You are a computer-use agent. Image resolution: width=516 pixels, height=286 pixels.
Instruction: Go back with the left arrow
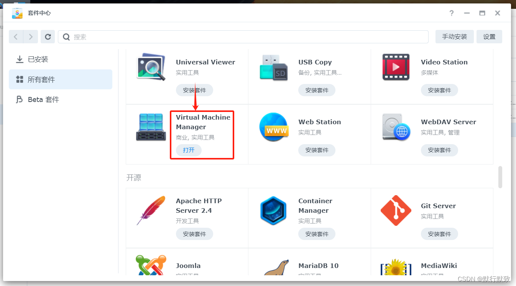coord(16,37)
